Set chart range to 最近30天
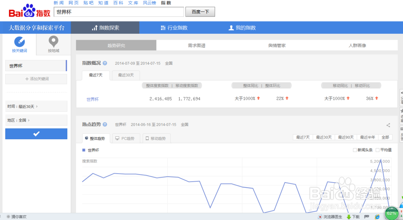 (324, 138)
